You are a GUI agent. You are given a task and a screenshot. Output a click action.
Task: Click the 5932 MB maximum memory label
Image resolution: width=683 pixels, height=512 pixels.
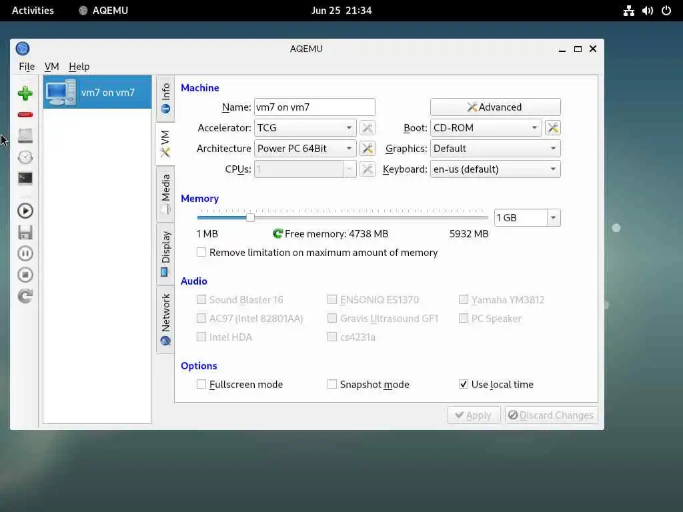coord(469,234)
